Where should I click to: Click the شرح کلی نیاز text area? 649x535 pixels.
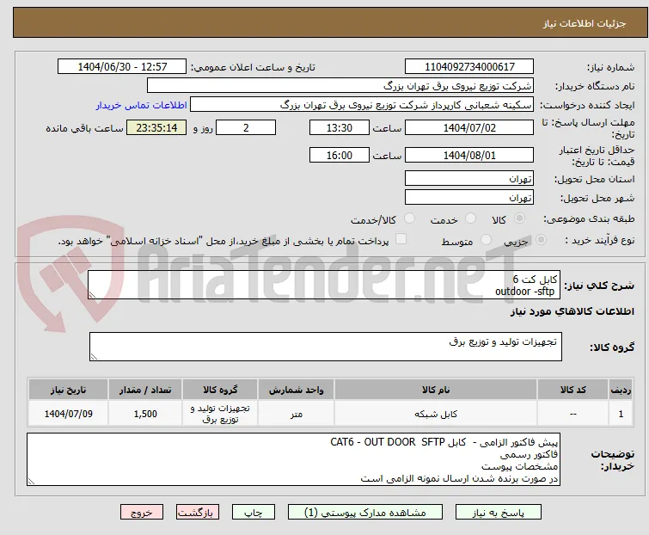[324, 285]
